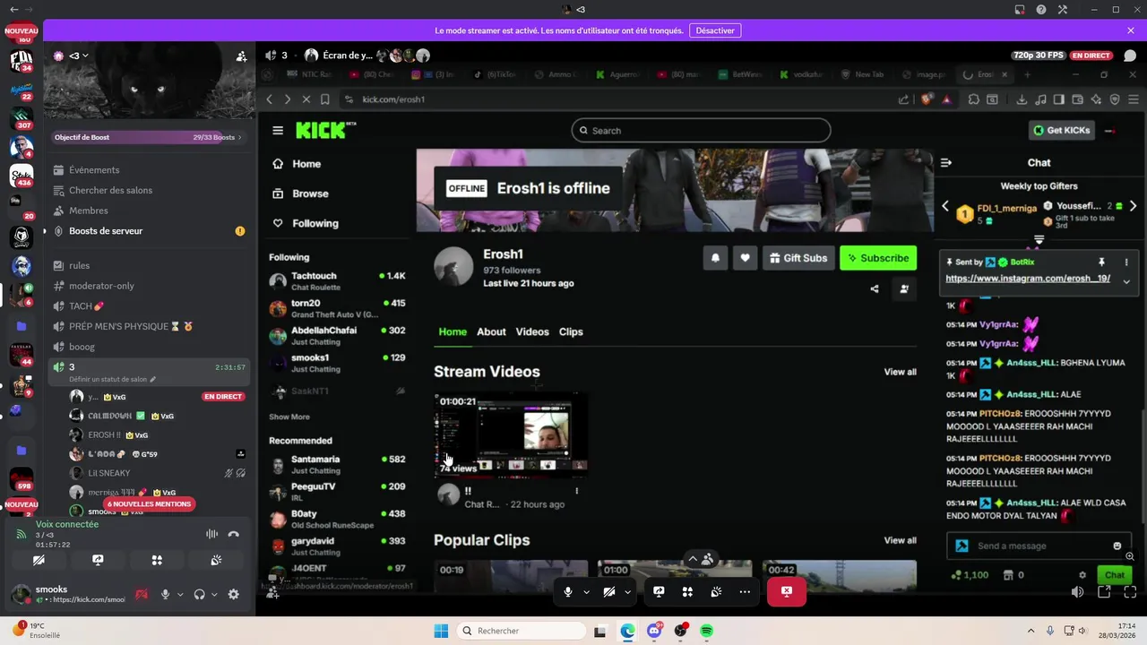1147x645 pixels.
Task: Click the green Chat send button
Action: [1114, 575]
